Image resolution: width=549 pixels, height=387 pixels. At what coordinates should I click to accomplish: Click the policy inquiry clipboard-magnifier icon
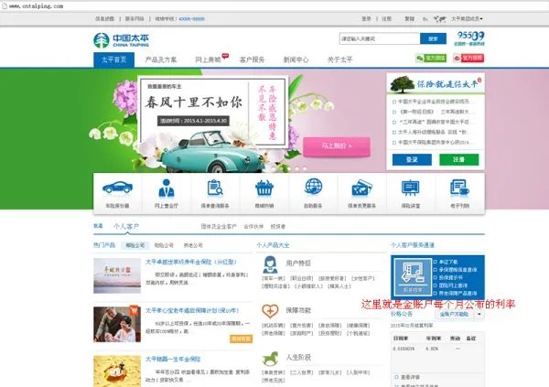click(x=215, y=188)
